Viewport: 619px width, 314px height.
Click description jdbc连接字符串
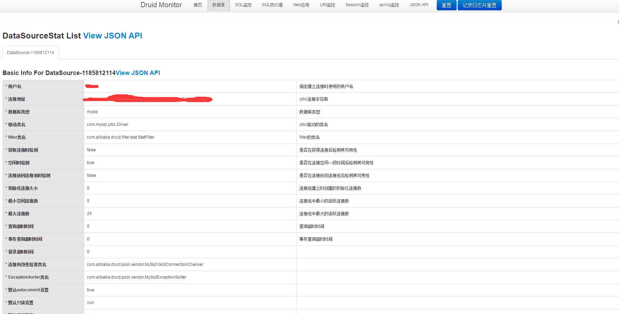[314, 99]
